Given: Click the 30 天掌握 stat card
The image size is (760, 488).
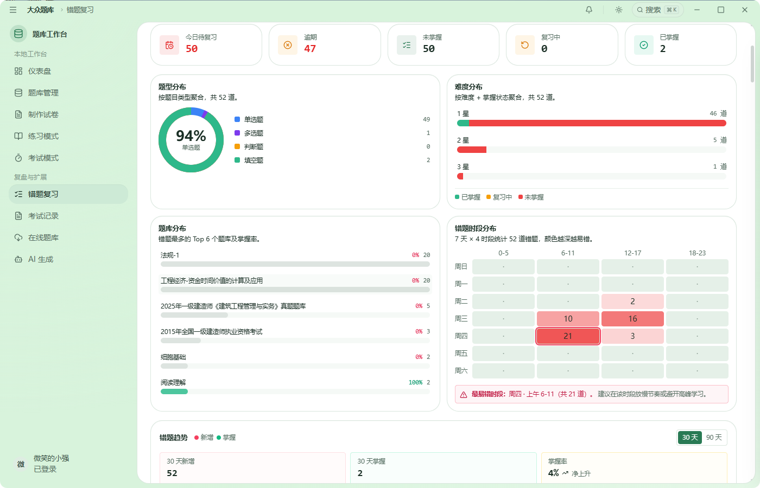Looking at the screenshot, I should click(443, 467).
